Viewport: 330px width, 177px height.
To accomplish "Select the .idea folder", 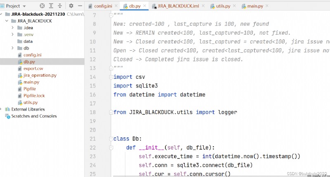I will pos(28,28).
